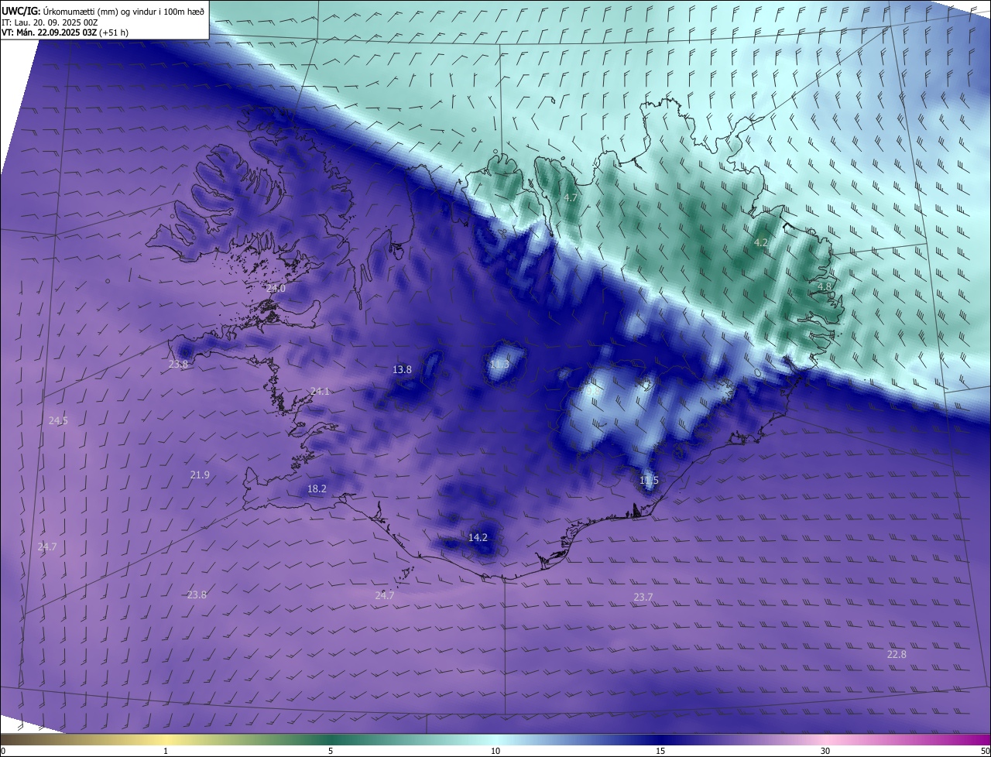Click the 18.2 value on the map
Viewport: 991px width, 757px height.
[x=317, y=488]
